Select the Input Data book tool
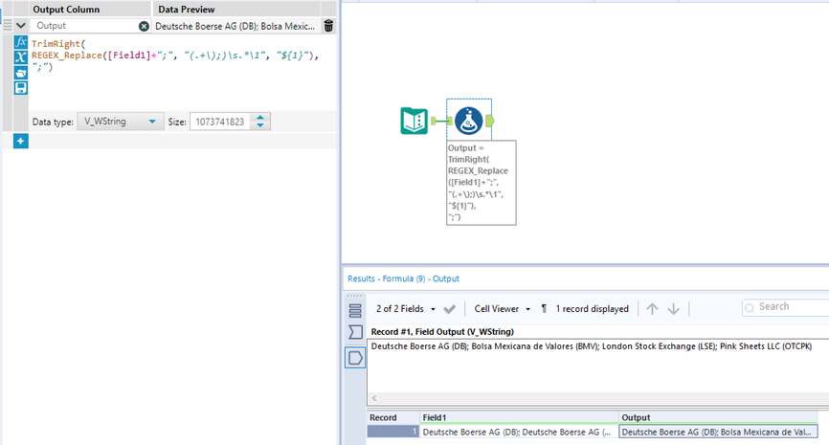This screenshot has height=445, width=829. (x=414, y=121)
